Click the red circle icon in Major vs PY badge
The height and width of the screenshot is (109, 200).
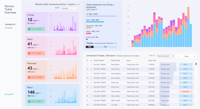click(29, 53)
